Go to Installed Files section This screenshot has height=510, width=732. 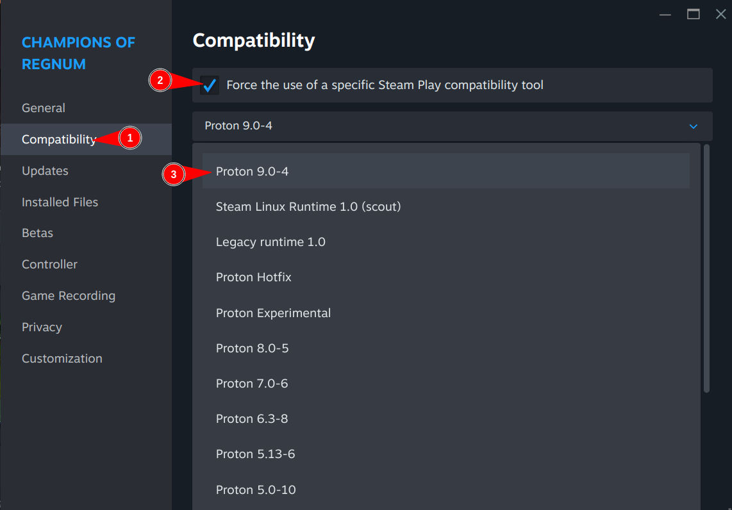(x=60, y=202)
